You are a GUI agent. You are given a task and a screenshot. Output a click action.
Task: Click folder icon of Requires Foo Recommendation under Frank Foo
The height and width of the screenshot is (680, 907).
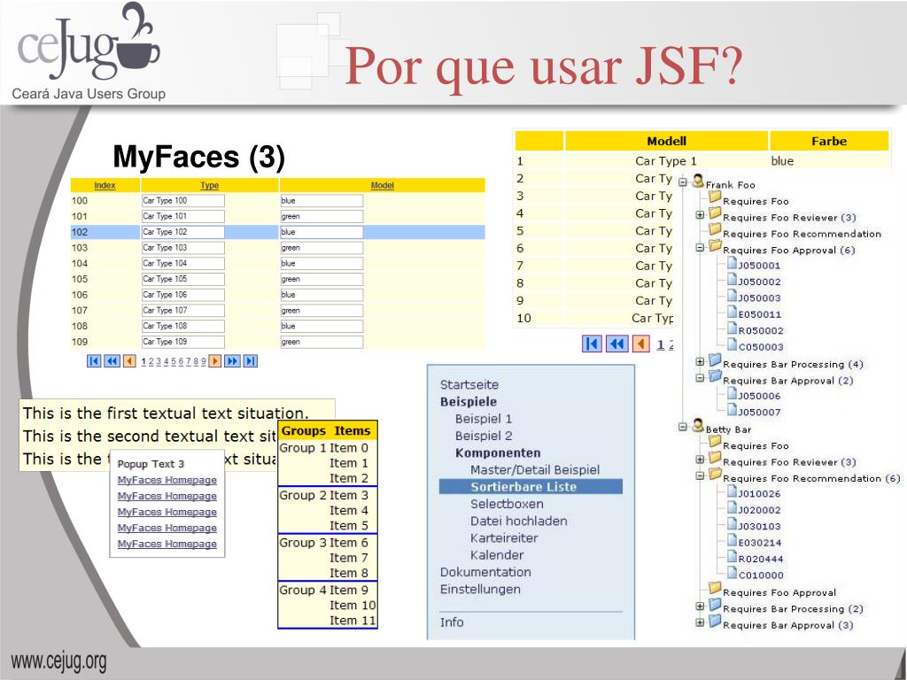tap(716, 230)
